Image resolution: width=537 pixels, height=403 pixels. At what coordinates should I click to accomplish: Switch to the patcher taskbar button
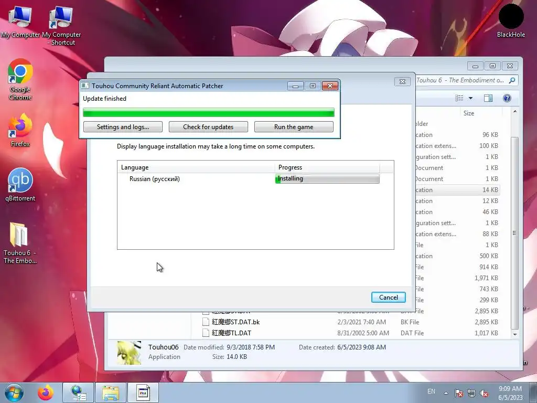pos(143,393)
